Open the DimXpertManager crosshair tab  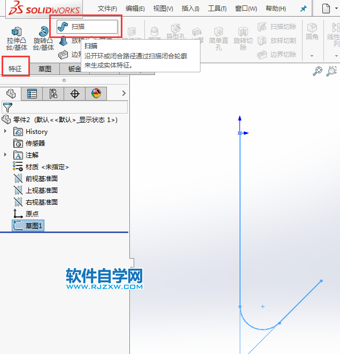(75, 94)
